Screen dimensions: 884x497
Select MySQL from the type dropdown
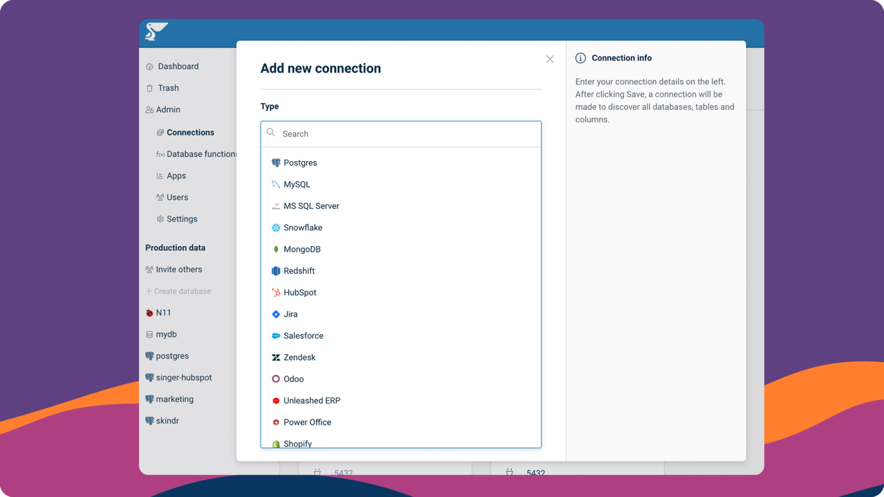pos(297,185)
